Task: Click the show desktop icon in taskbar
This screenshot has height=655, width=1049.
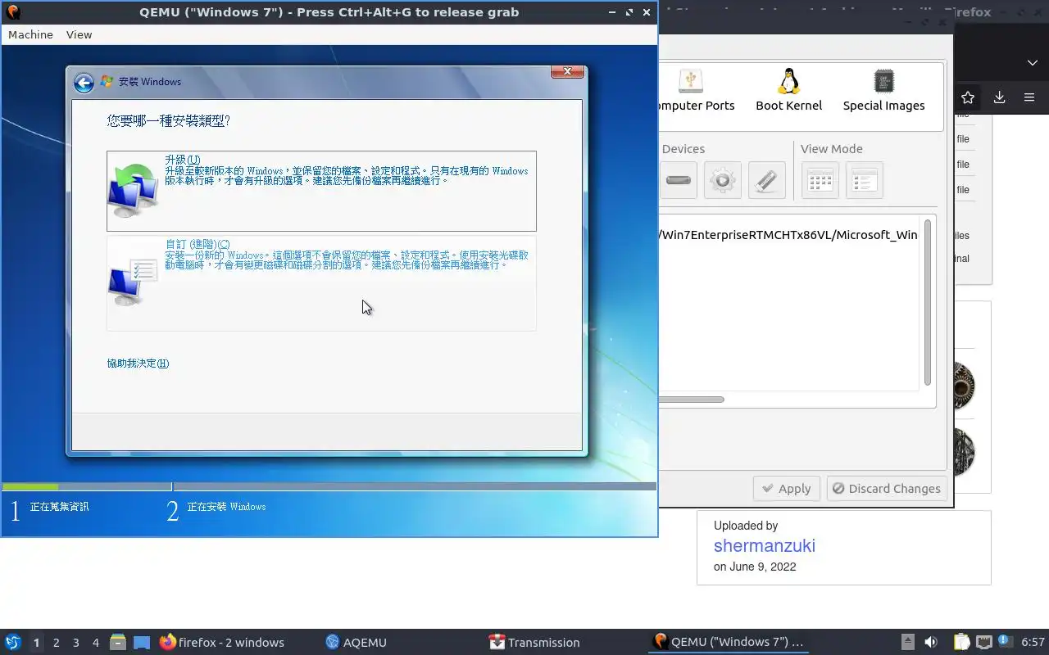Action: 142,643
